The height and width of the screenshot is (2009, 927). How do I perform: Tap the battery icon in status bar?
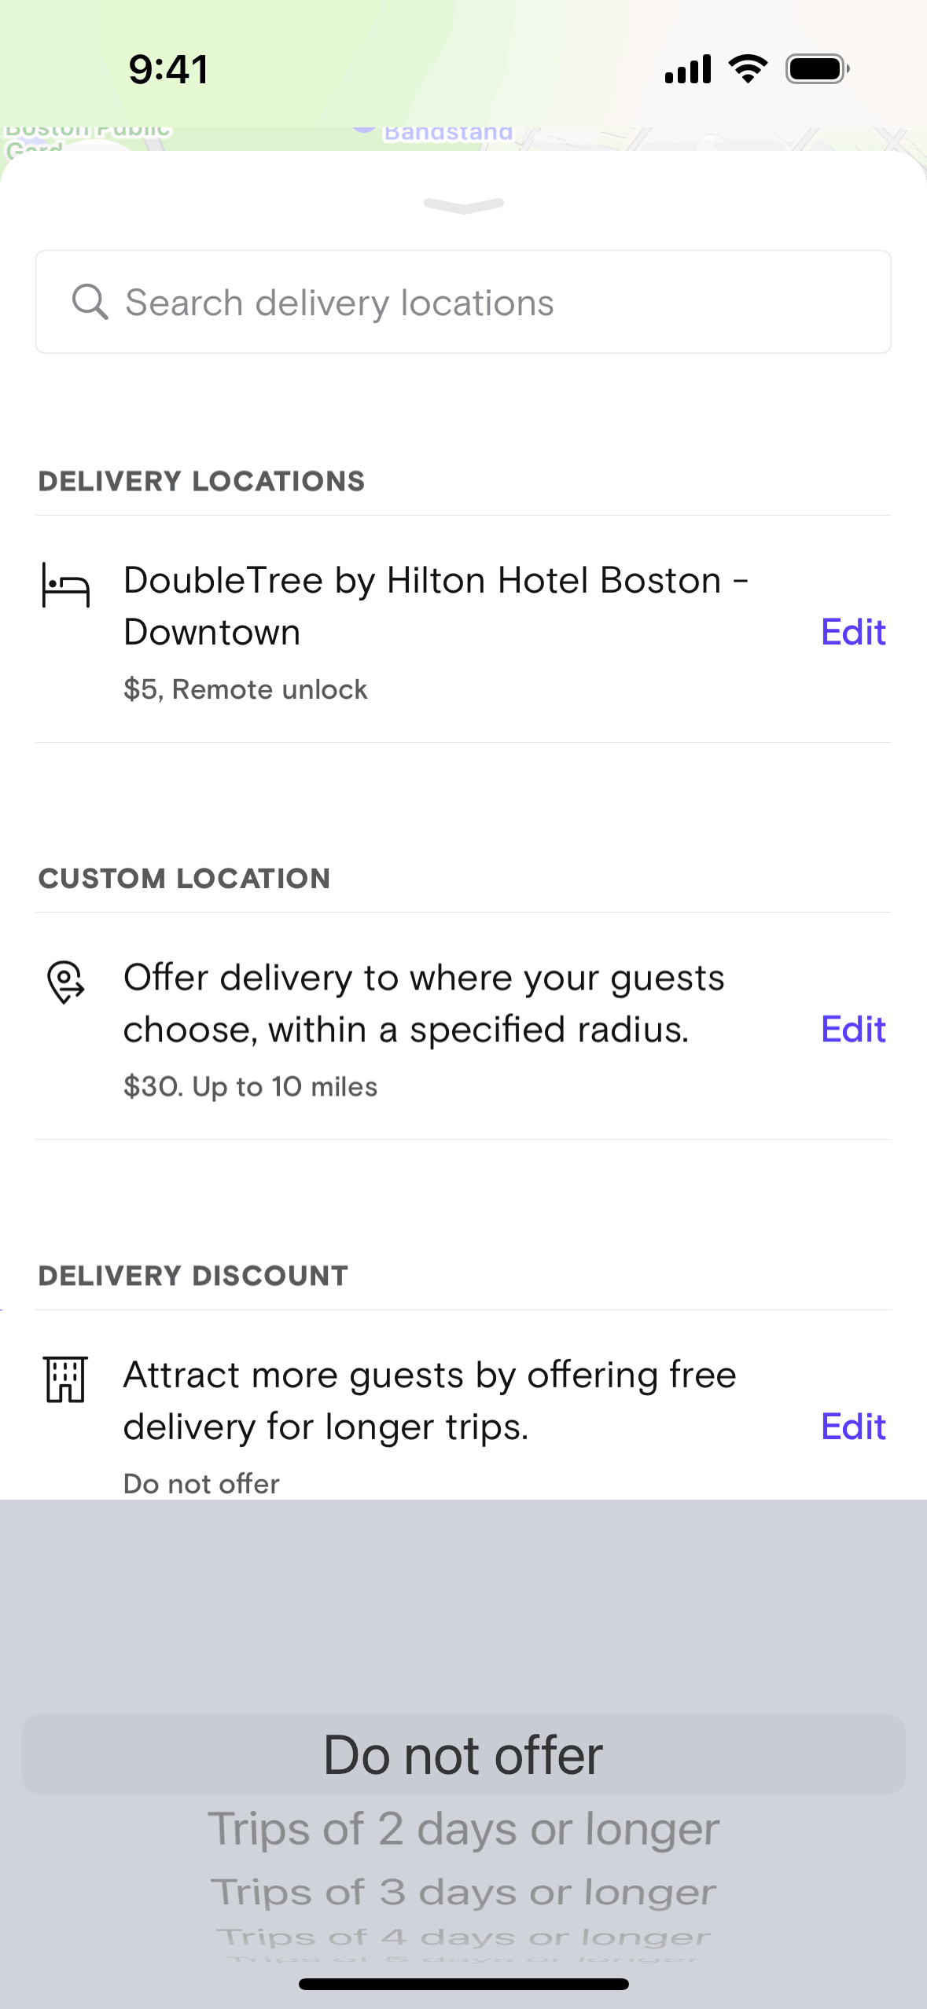[817, 69]
